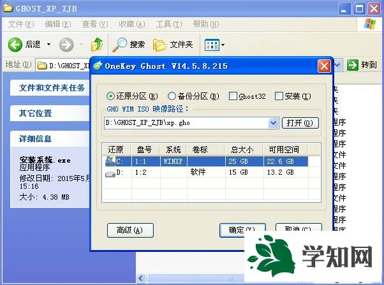
Task: Open the Forward button history dropdown
Action: point(81,45)
